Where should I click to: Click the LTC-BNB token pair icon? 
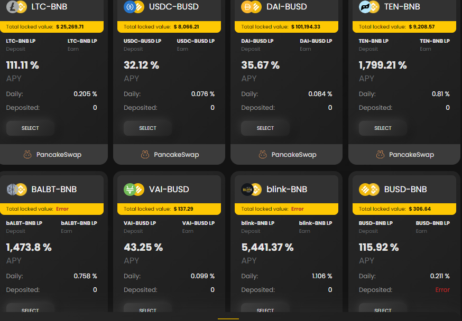tap(16, 7)
